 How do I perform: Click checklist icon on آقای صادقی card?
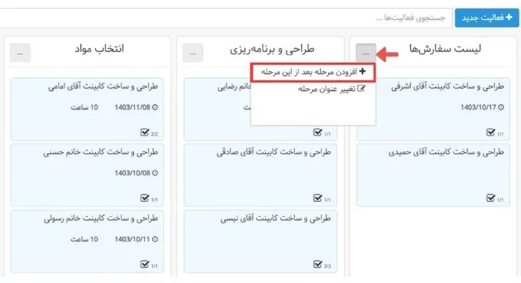click(318, 198)
